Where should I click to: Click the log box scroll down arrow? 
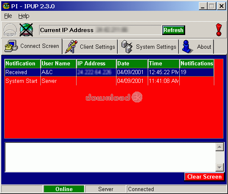tap(219, 167)
